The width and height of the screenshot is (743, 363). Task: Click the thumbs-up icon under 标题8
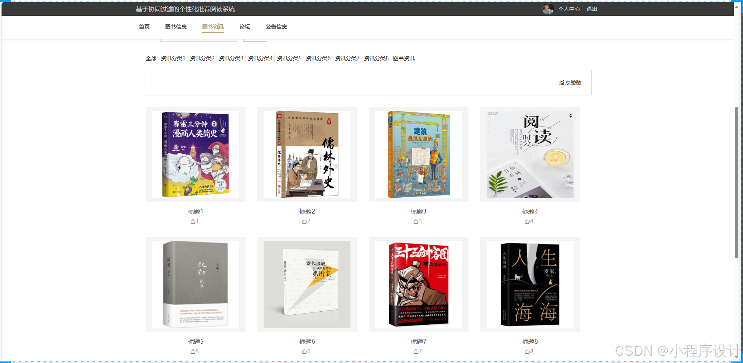pos(527,351)
